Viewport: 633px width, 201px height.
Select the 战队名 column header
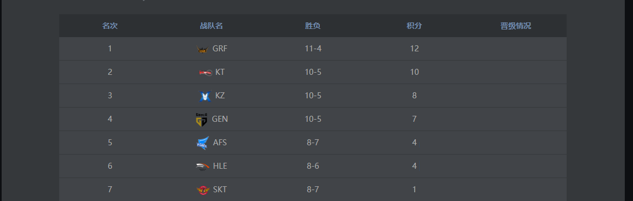pos(211,26)
